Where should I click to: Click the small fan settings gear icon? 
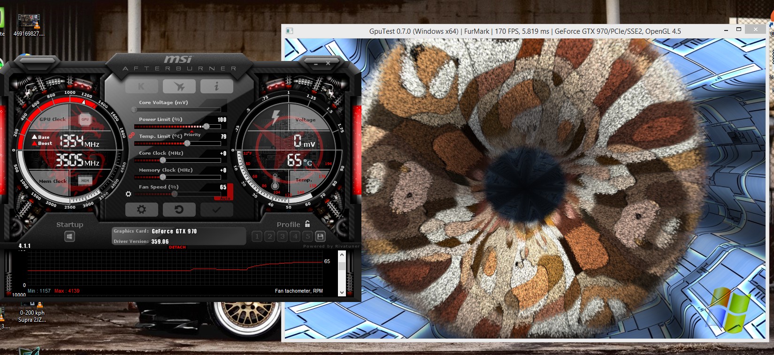tap(128, 194)
